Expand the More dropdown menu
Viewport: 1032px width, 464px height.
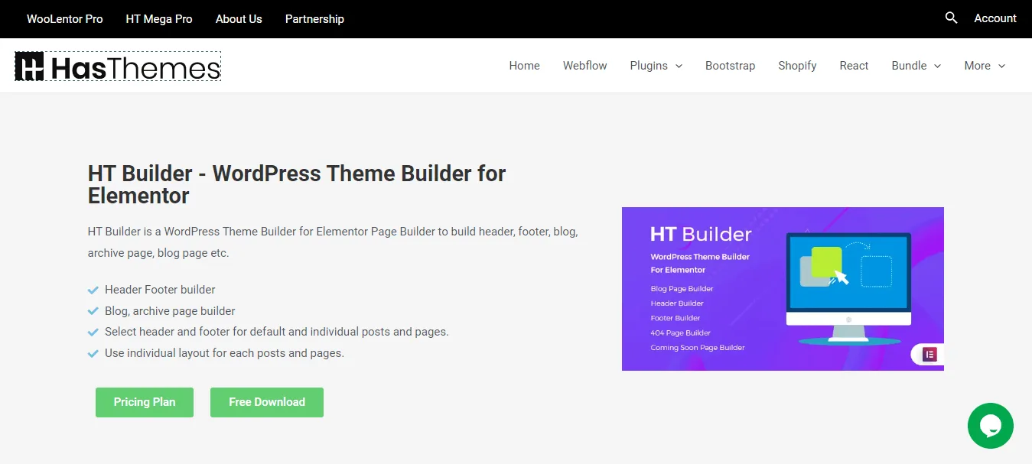pos(985,66)
